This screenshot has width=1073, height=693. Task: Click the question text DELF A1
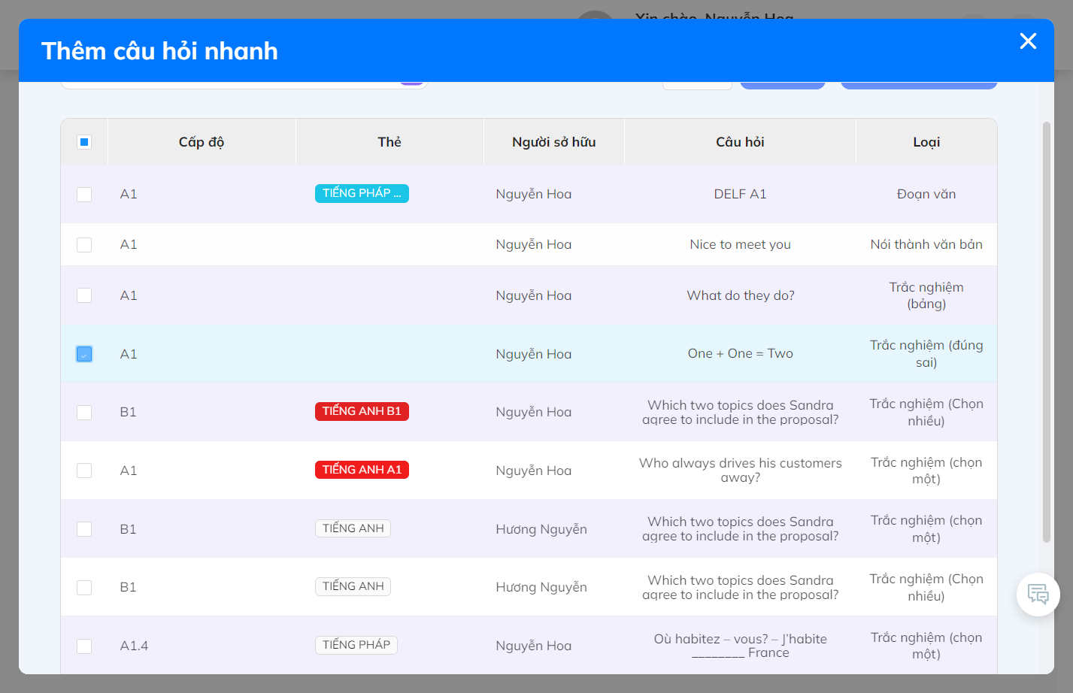coord(741,194)
